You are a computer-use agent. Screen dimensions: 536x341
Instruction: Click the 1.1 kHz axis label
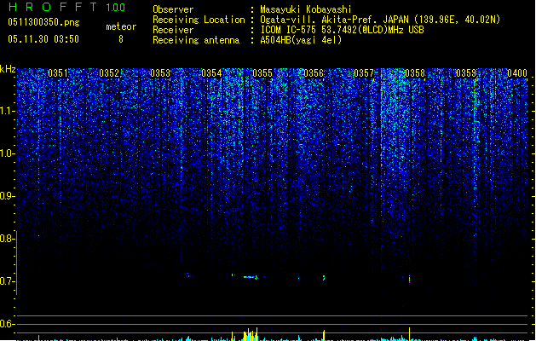coord(7,111)
